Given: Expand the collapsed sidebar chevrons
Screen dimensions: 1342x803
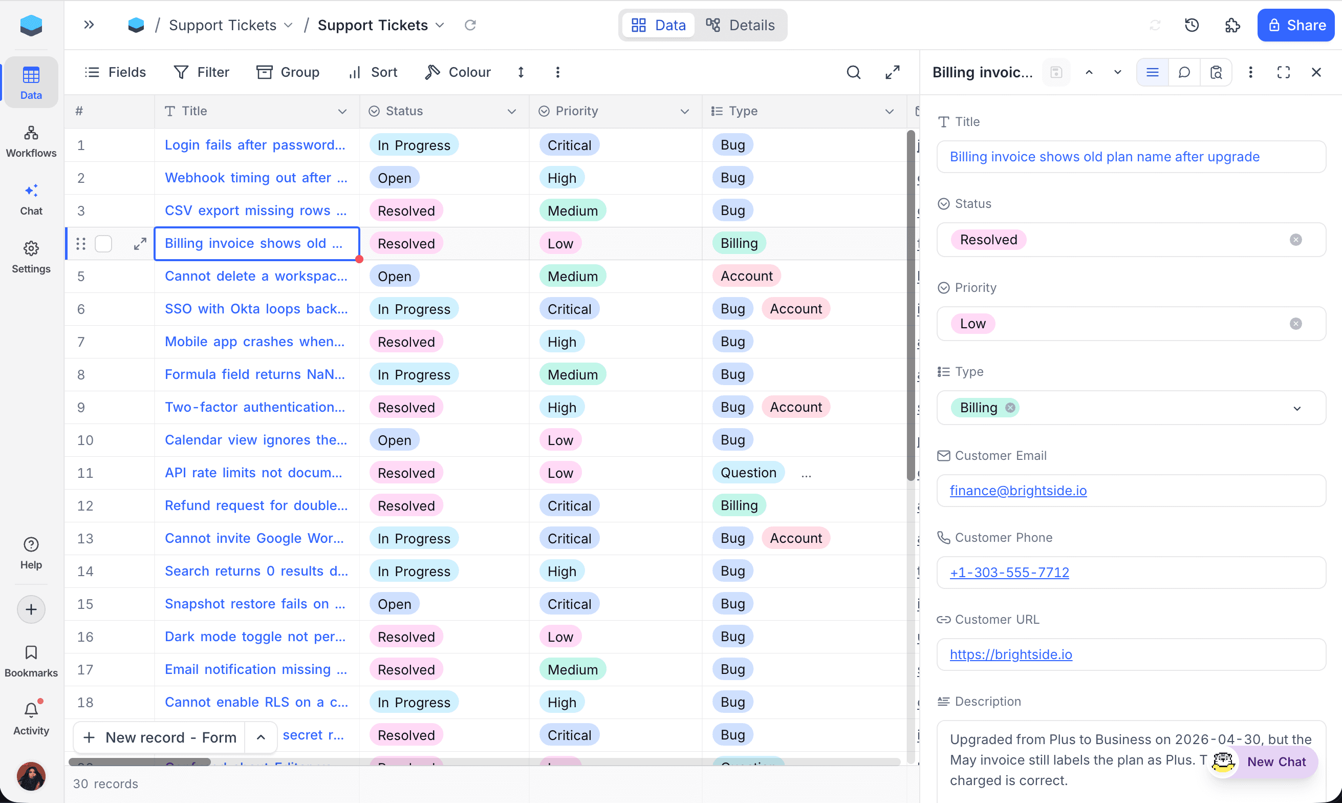Looking at the screenshot, I should point(89,25).
